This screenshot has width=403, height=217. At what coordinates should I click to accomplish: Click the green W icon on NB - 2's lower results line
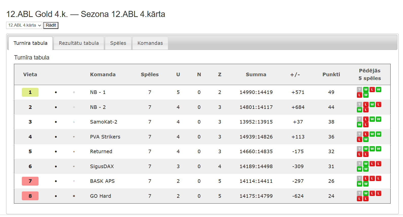click(x=359, y=110)
